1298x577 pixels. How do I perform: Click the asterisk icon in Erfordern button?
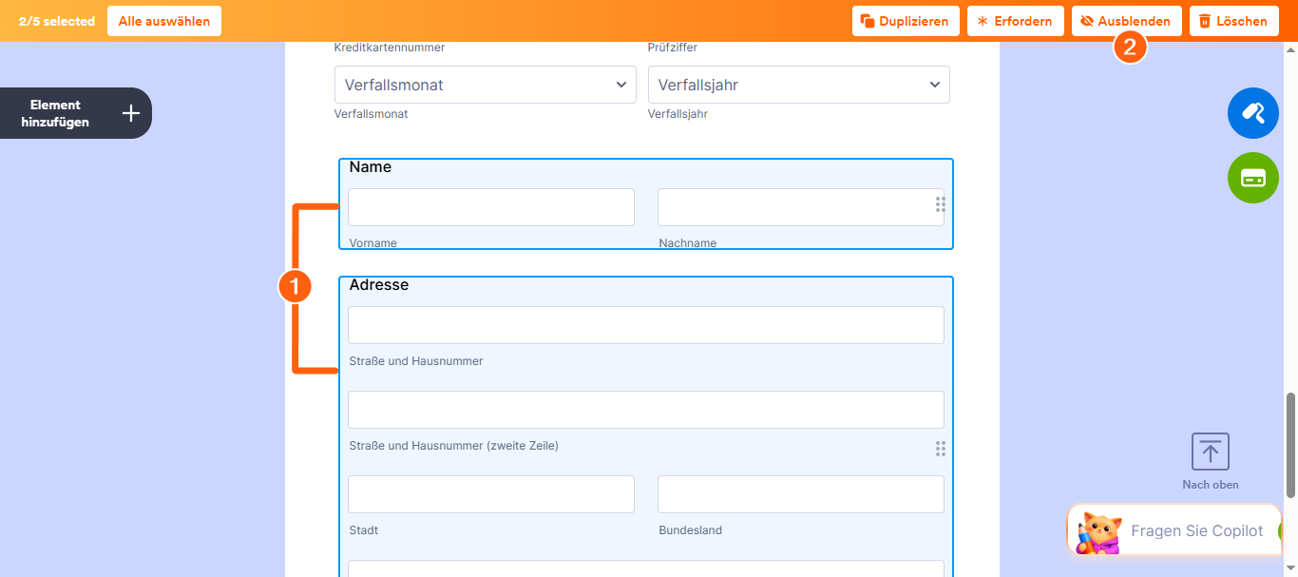pyautogui.click(x=983, y=21)
